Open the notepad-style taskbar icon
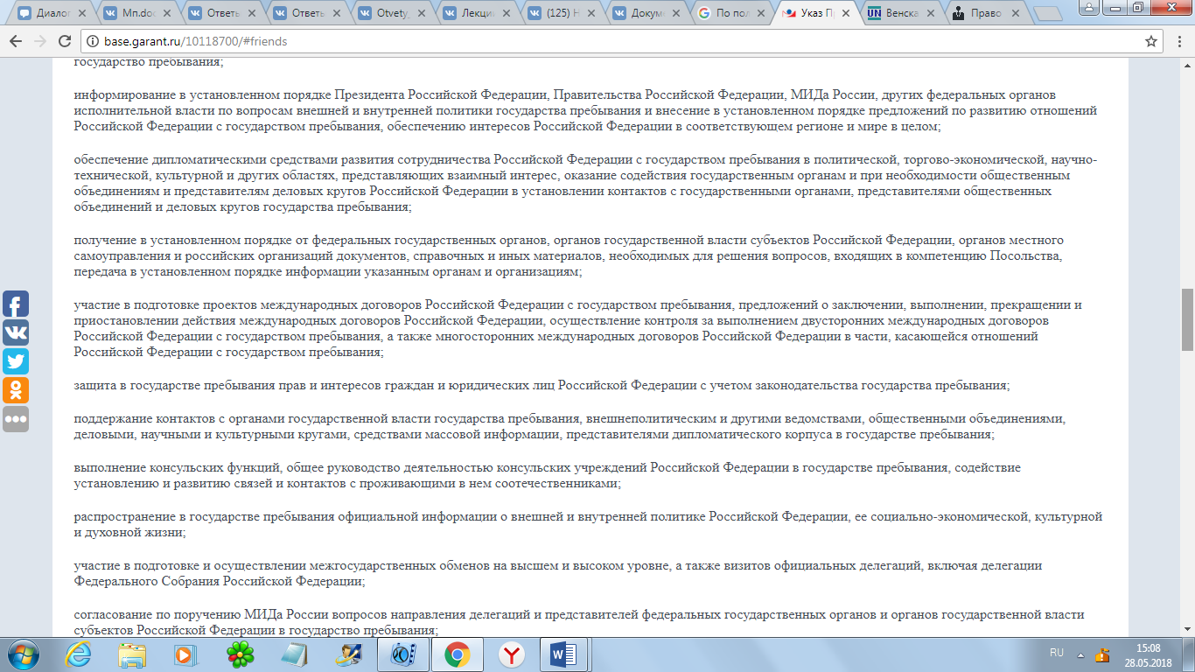Image resolution: width=1195 pixels, height=672 pixels. (x=294, y=654)
